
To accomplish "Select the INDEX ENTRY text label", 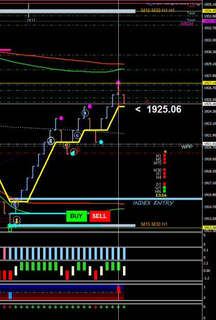I will tap(153, 203).
